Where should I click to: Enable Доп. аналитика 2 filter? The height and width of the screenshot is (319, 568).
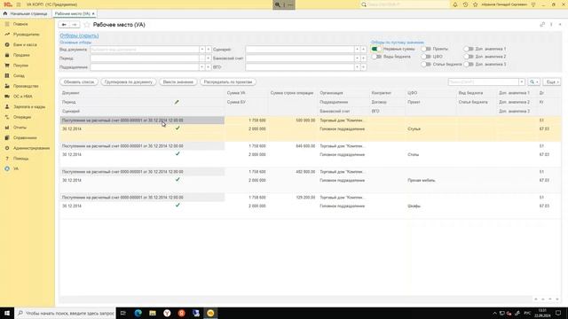tap(469, 57)
